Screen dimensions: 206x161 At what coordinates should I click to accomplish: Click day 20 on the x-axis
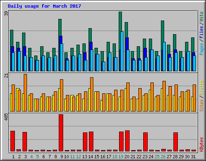[x=127, y=157]
